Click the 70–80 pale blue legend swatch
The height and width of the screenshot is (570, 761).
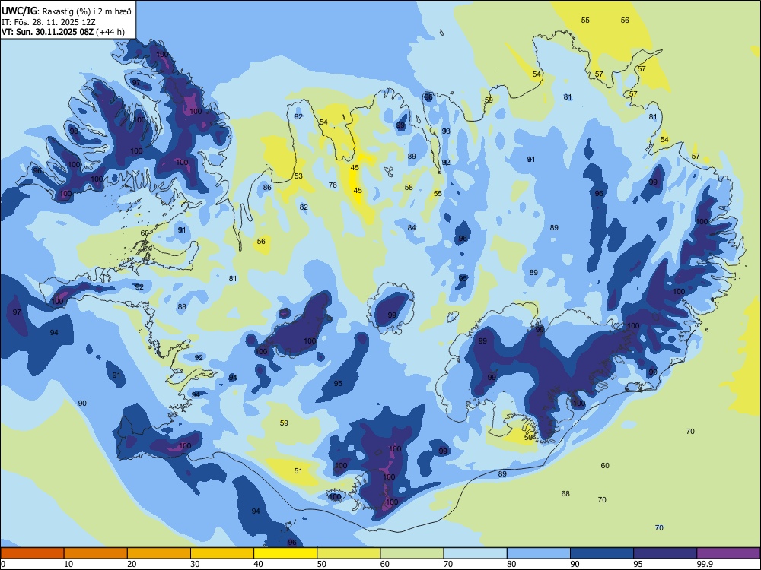(475, 553)
